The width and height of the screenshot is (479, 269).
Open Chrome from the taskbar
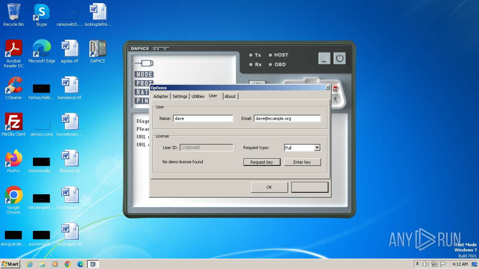click(x=68, y=264)
